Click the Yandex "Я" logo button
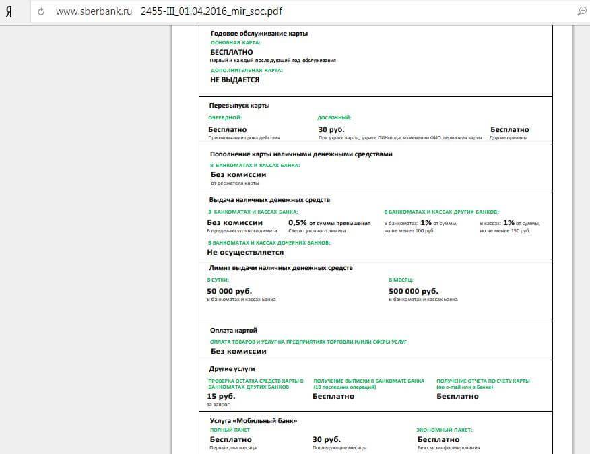Image resolution: width=590 pixels, height=454 pixels. (9, 12)
